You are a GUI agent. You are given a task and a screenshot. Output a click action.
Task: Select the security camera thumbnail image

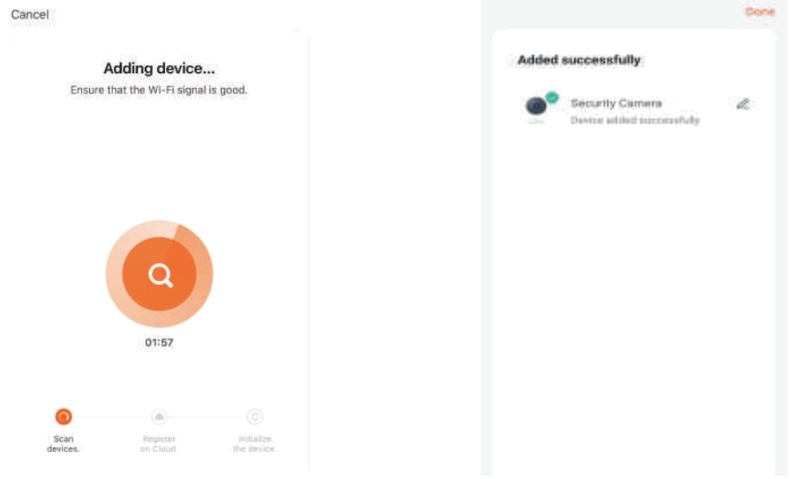pyautogui.click(x=536, y=108)
